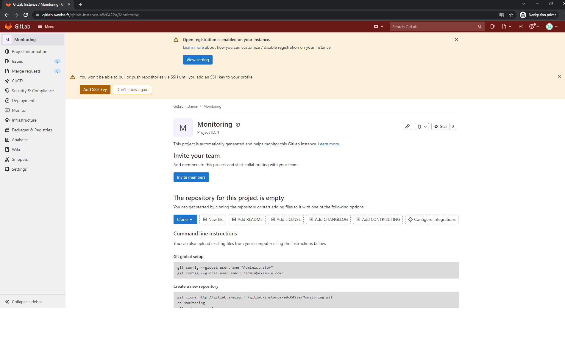Click the project M avatar
This screenshot has width=565, height=357.
click(x=183, y=128)
